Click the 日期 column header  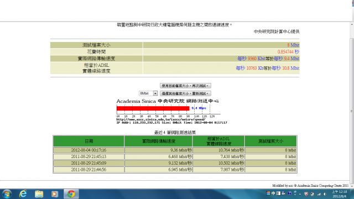pos(88,142)
